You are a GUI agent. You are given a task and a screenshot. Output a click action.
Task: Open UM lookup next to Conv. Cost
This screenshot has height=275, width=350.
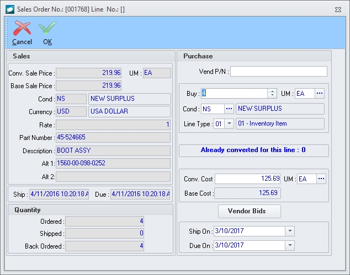click(321, 179)
